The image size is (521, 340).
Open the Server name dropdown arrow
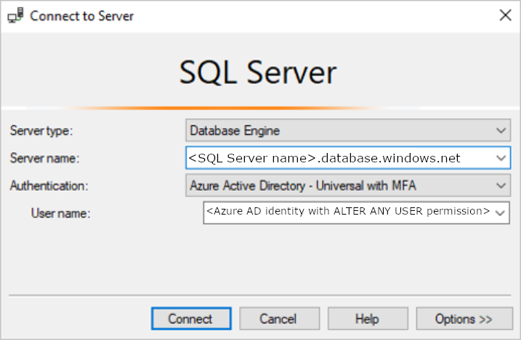pos(501,157)
